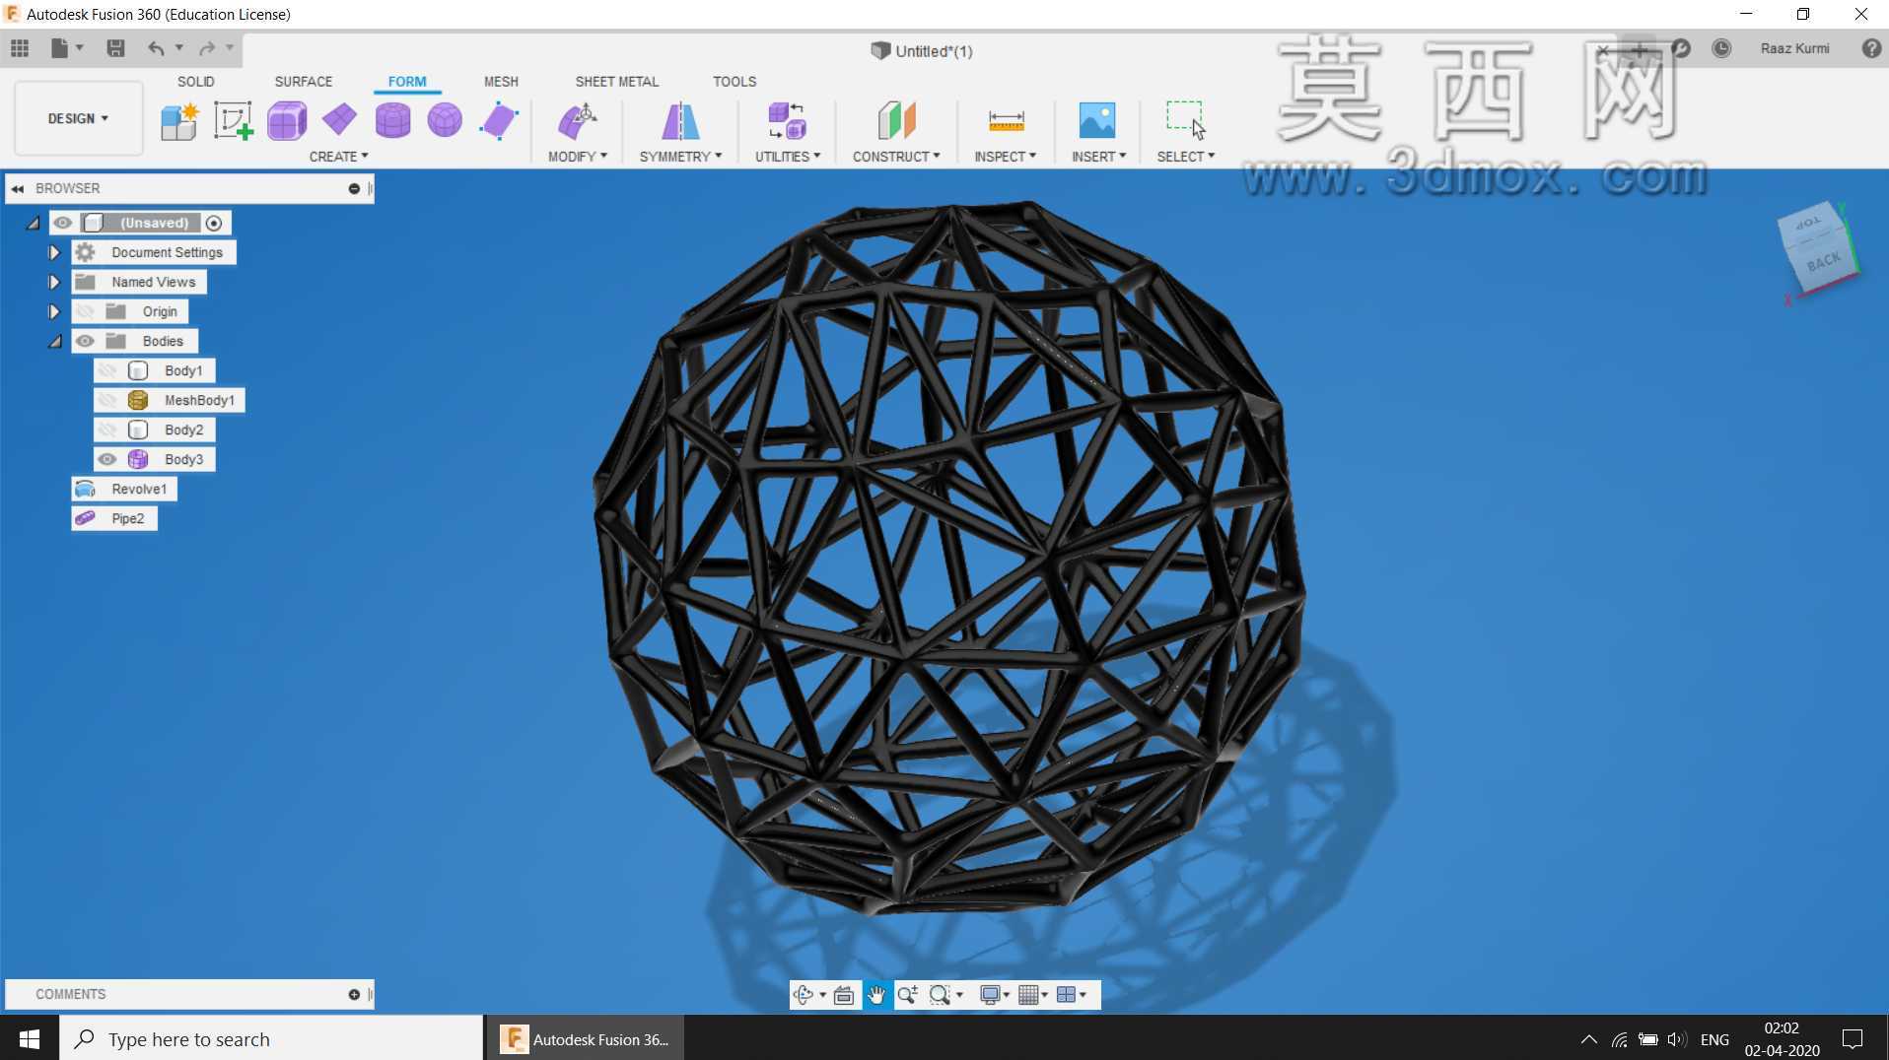The width and height of the screenshot is (1889, 1060).
Task: Click the Orbit tool in navigation bar
Action: point(803,995)
